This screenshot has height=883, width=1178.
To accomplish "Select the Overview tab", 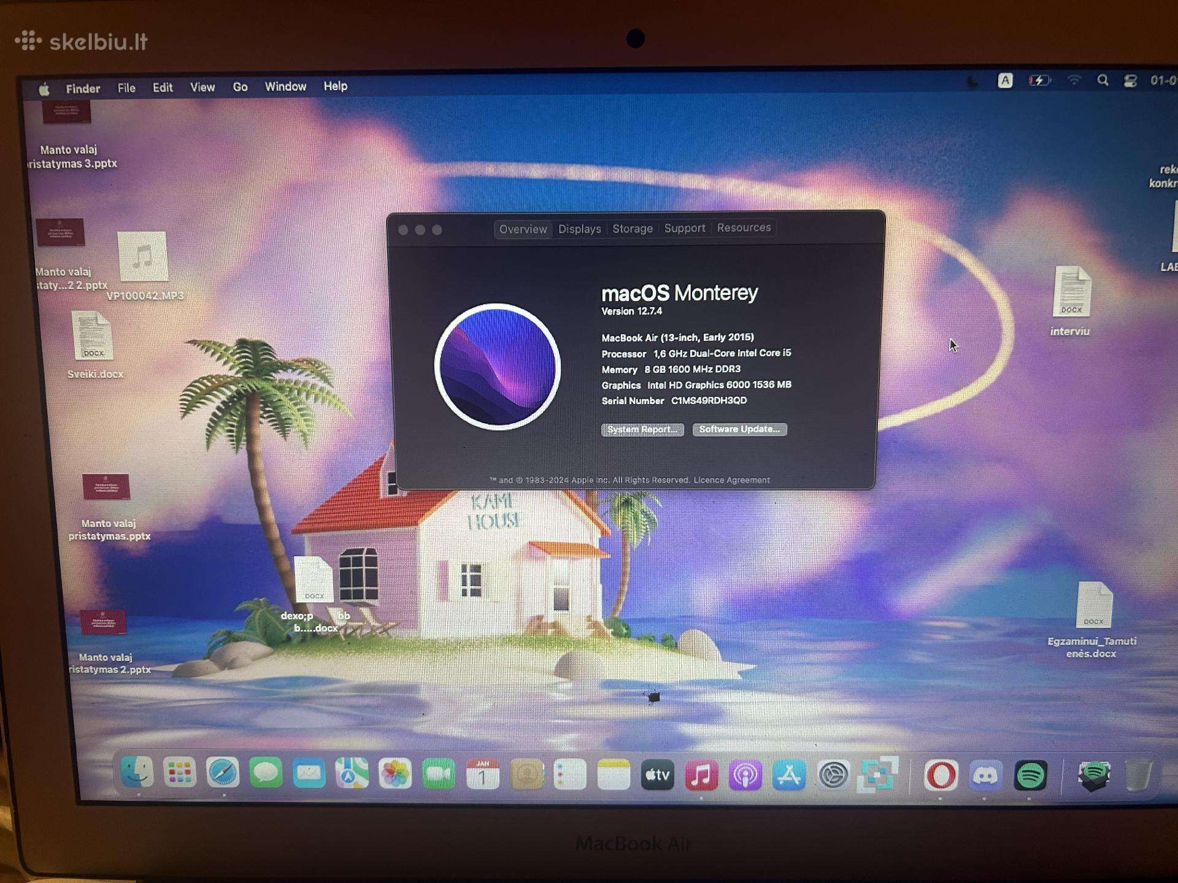I will [x=523, y=229].
